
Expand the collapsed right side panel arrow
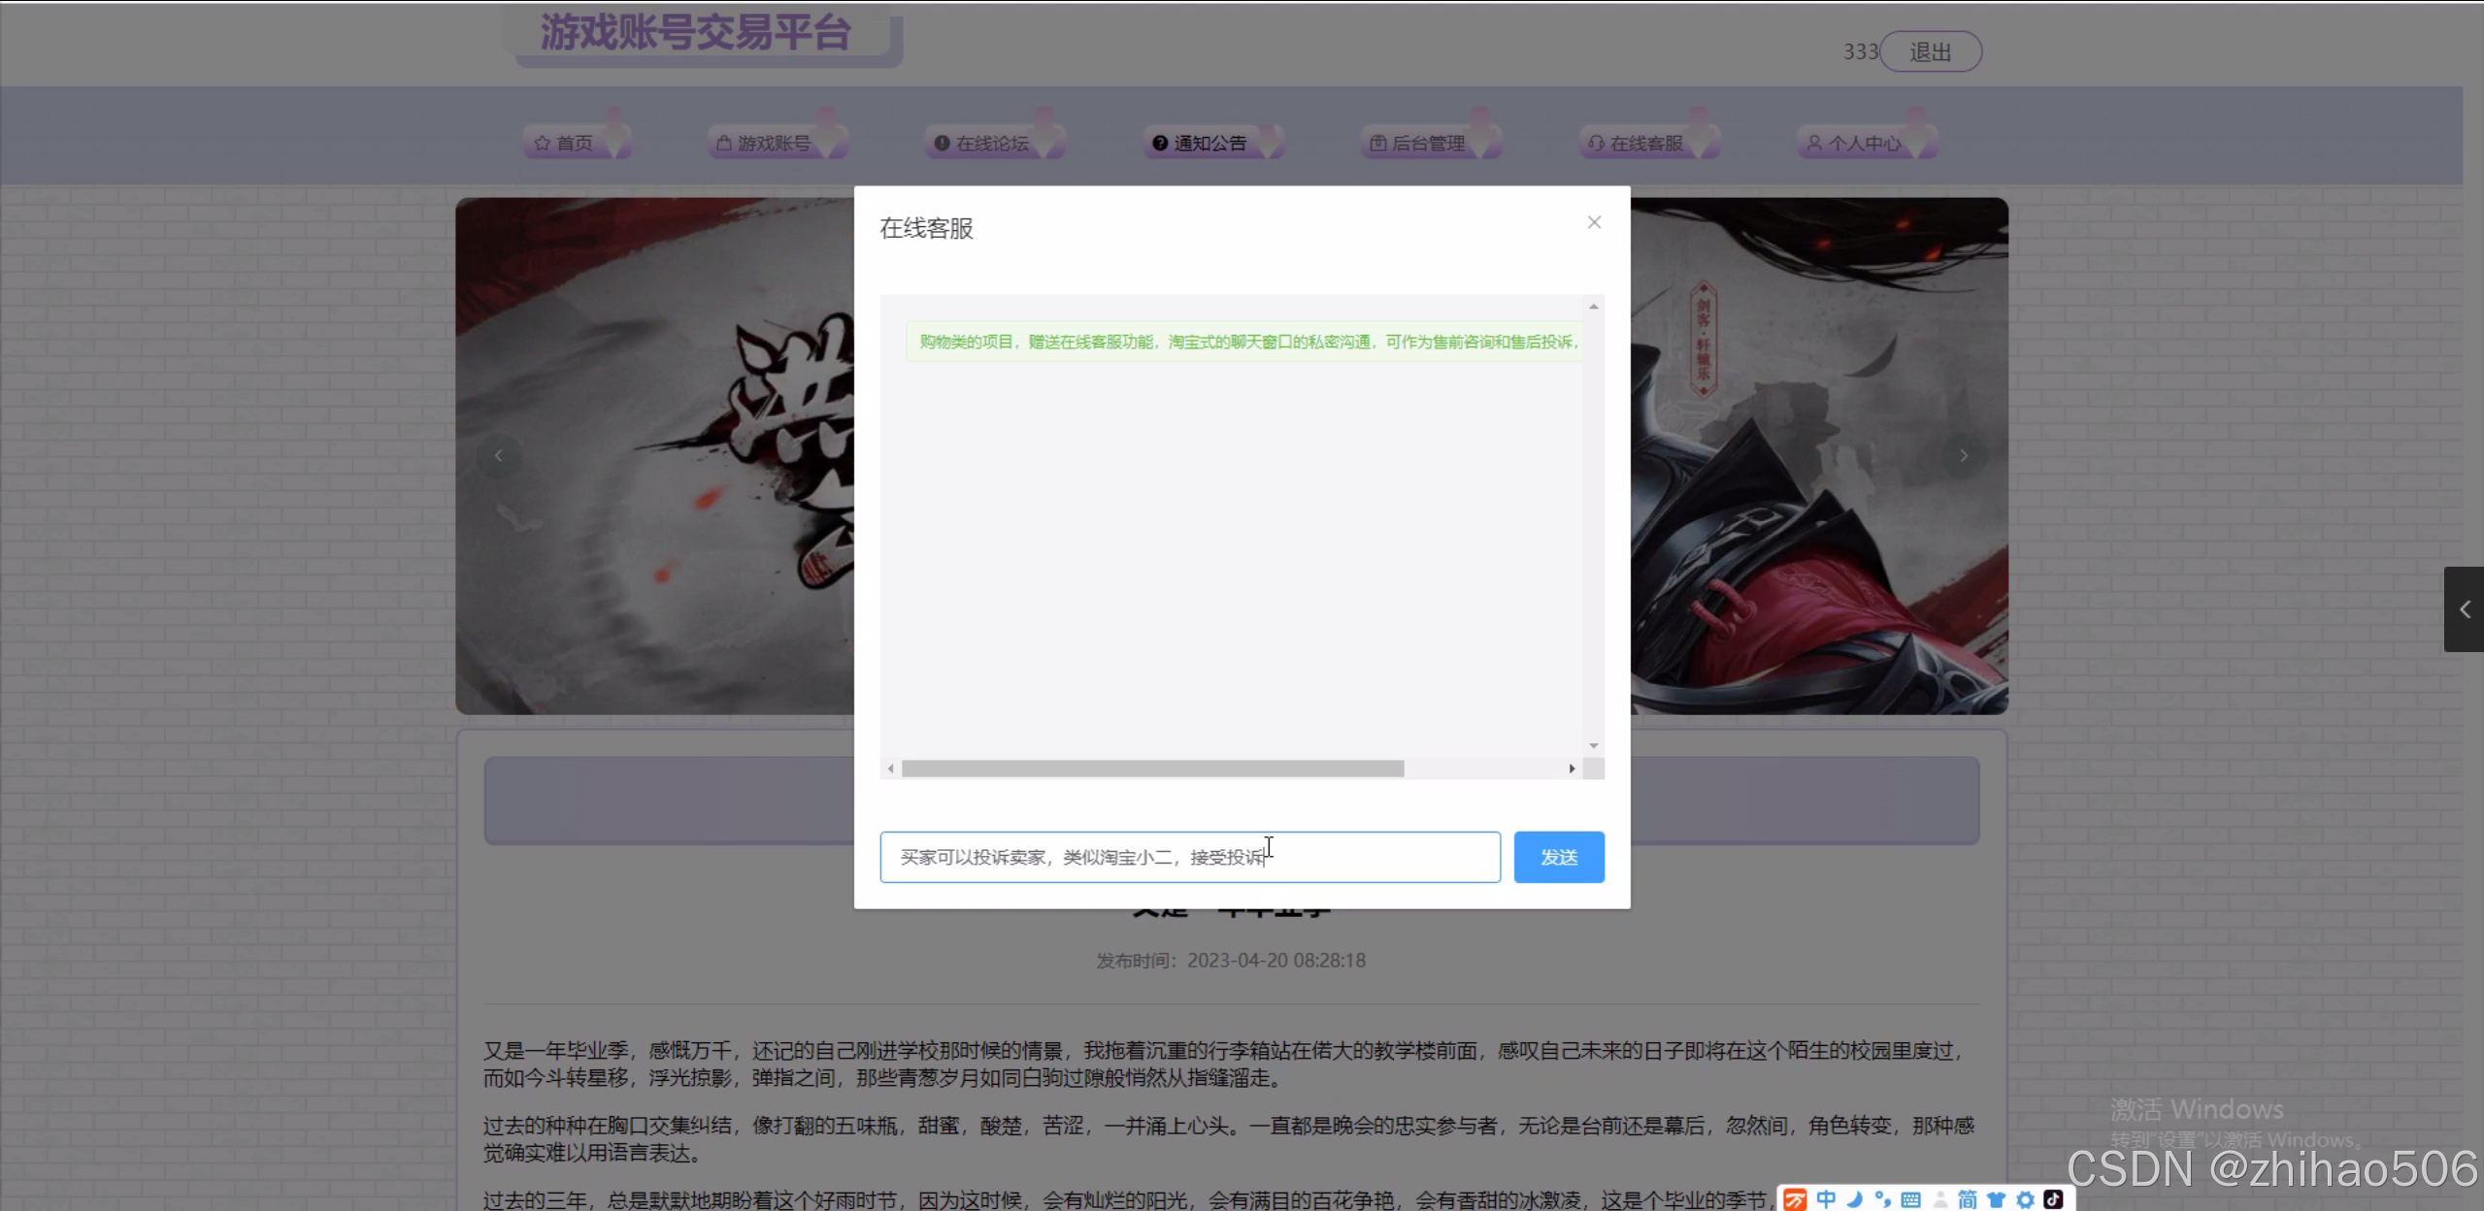(x=2464, y=609)
